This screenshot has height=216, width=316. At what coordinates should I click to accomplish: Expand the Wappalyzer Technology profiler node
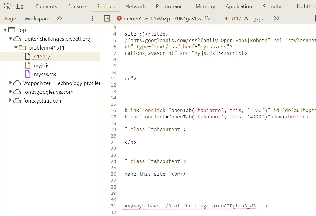pyautogui.click(x=11, y=83)
